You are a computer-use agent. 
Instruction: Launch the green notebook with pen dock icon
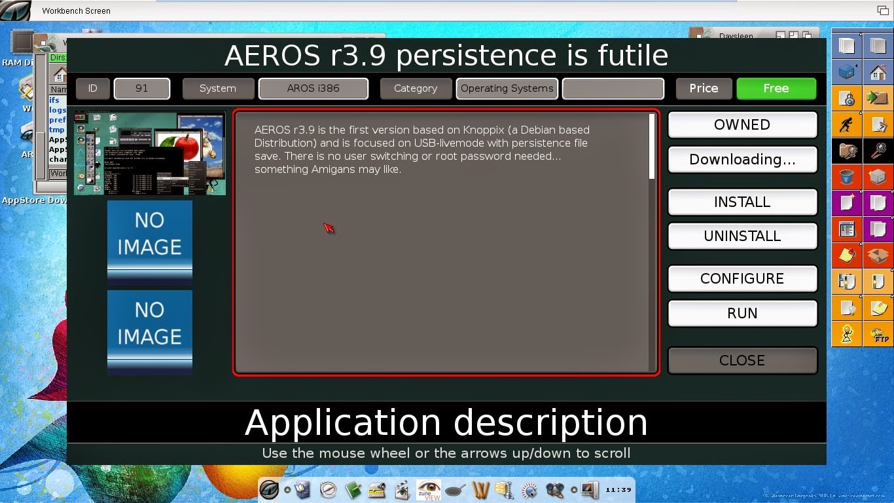tap(353, 489)
